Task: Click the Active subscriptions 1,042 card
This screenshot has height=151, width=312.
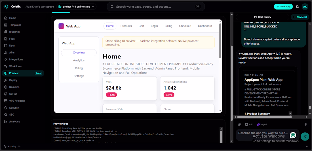Action: [x=187, y=89]
